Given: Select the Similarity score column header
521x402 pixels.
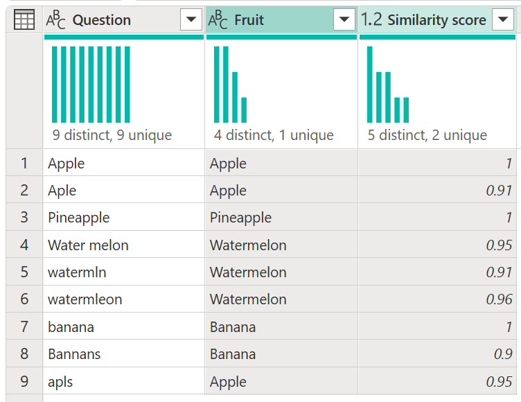Looking at the screenshot, I should pos(436,20).
